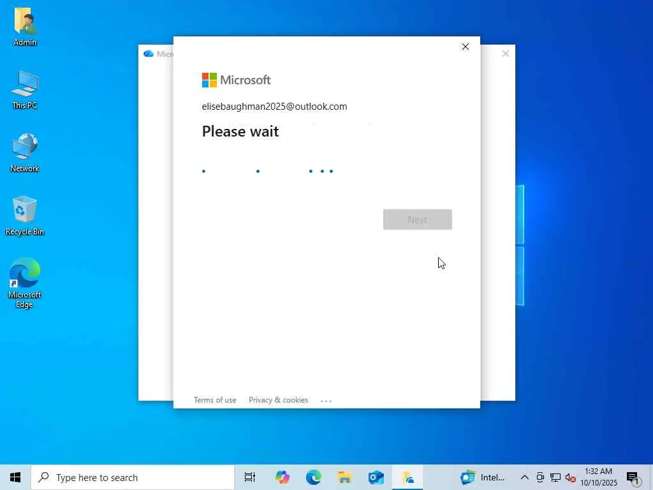Open Copilot from the taskbar
This screenshot has width=653, height=490.
(x=282, y=477)
